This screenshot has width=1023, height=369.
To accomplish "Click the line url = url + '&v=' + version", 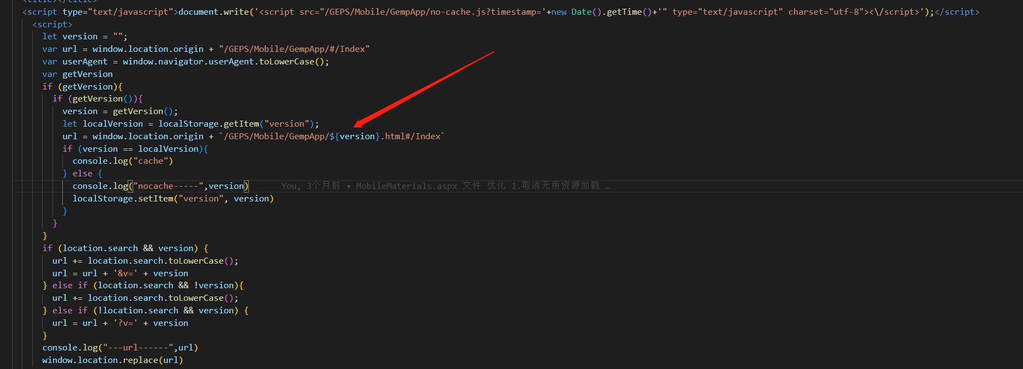I will click(120, 273).
